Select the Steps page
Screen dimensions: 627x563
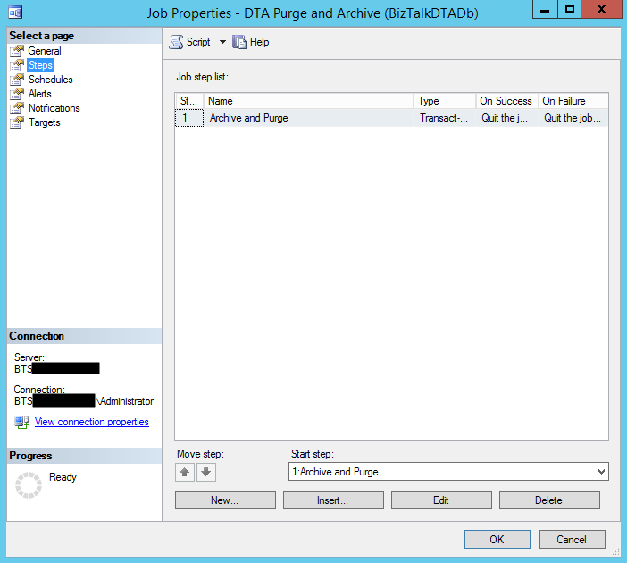pyautogui.click(x=40, y=65)
